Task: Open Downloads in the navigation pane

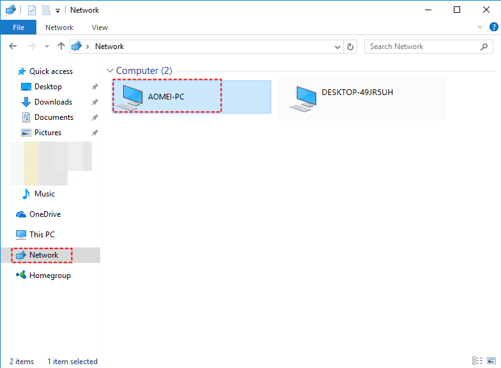Action: point(54,102)
